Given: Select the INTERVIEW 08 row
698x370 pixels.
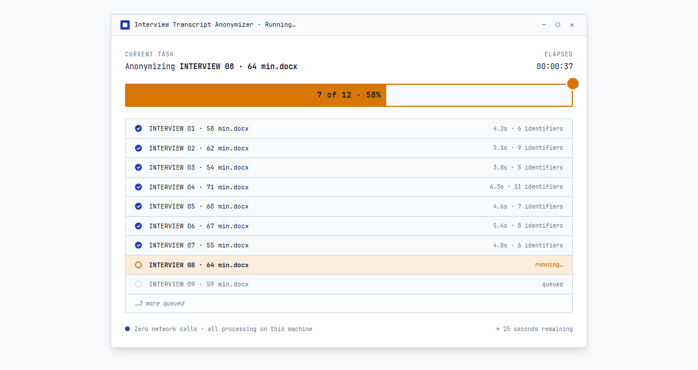Looking at the screenshot, I should pos(349,264).
